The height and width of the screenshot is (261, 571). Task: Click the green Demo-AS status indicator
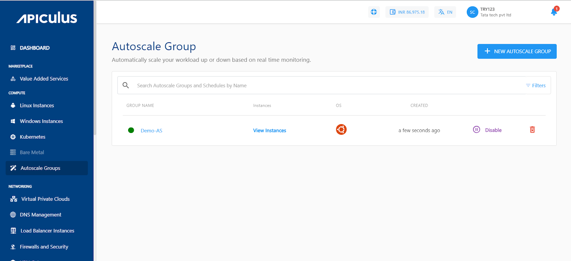[131, 130]
